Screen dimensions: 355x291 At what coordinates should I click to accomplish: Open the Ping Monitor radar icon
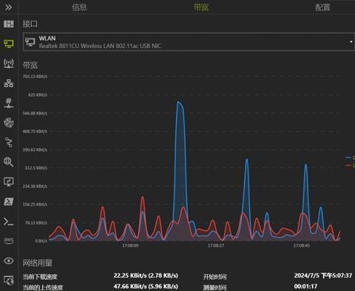pos(9,123)
